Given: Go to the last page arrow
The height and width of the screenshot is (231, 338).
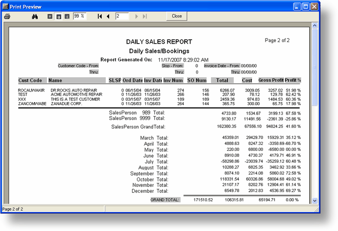Looking at the screenshot, I should [x=145, y=16].
